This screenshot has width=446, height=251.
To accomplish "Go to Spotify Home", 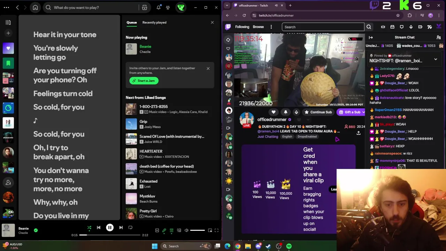I will tap(35, 7).
